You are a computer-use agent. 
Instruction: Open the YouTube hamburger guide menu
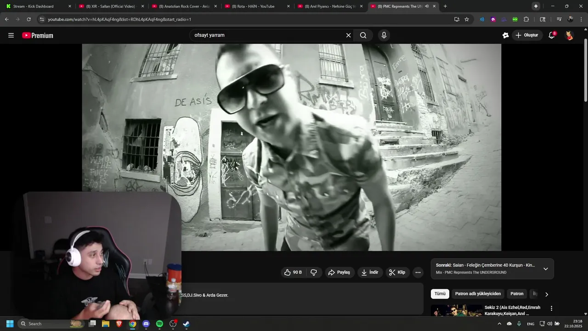[11, 35]
